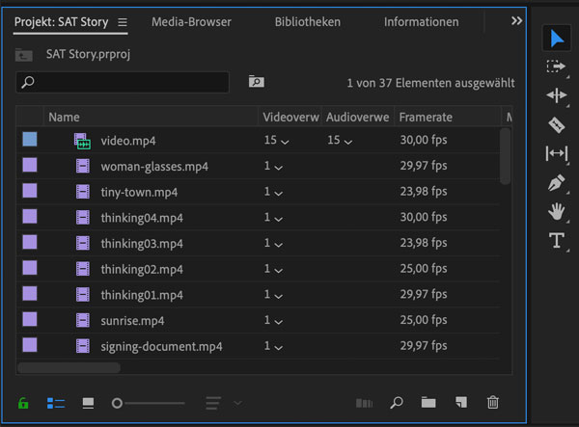The image size is (579, 427).
Task: Click the Videoverw column header
Action: 290,118
